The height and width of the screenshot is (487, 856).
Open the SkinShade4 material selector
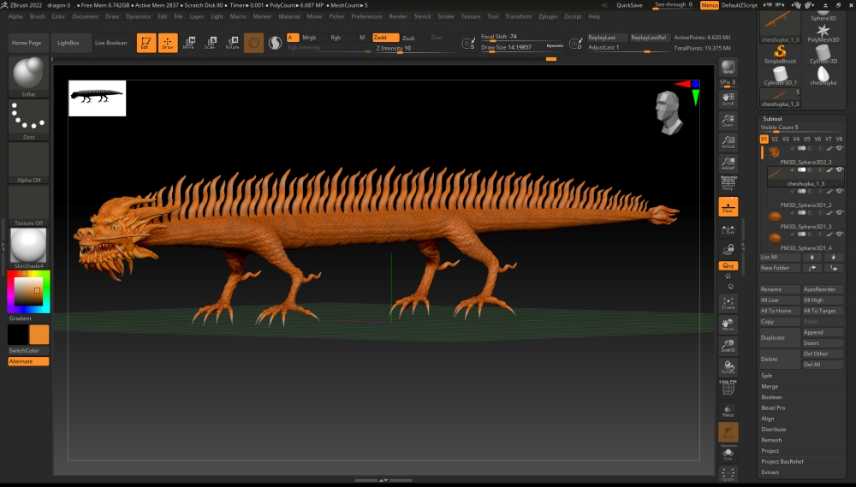tap(28, 248)
